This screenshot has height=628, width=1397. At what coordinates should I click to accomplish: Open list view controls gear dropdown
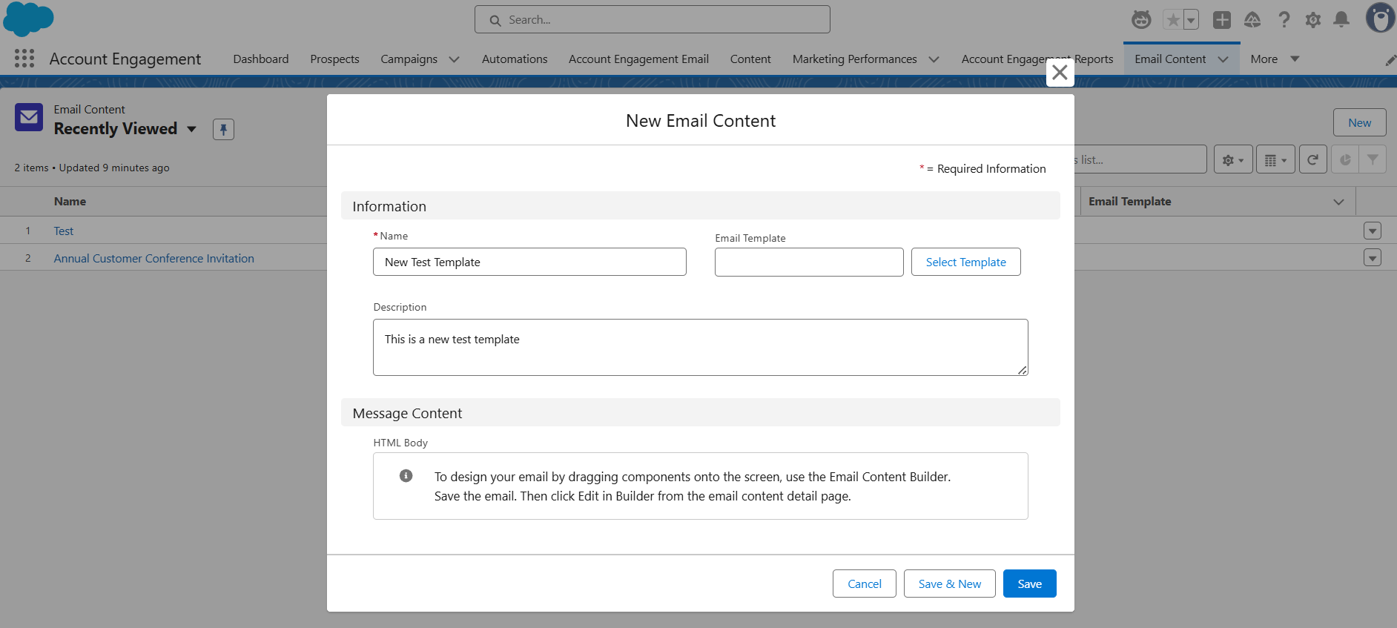click(x=1233, y=159)
